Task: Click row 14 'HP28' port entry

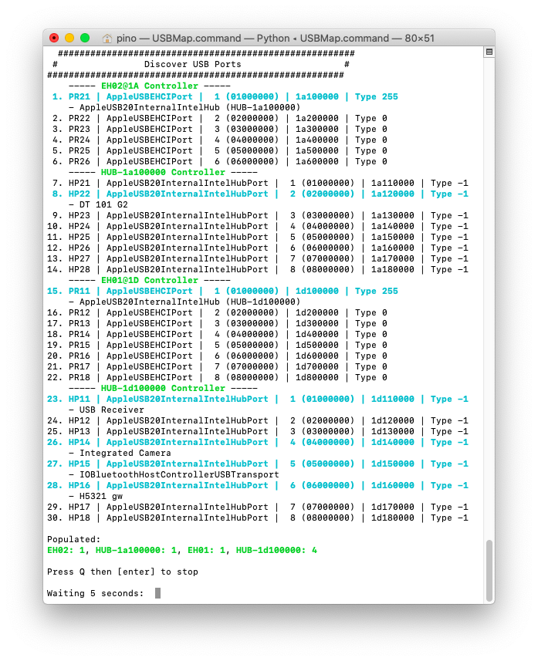Action: [257, 269]
